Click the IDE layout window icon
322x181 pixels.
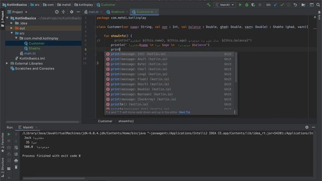(311, 5)
